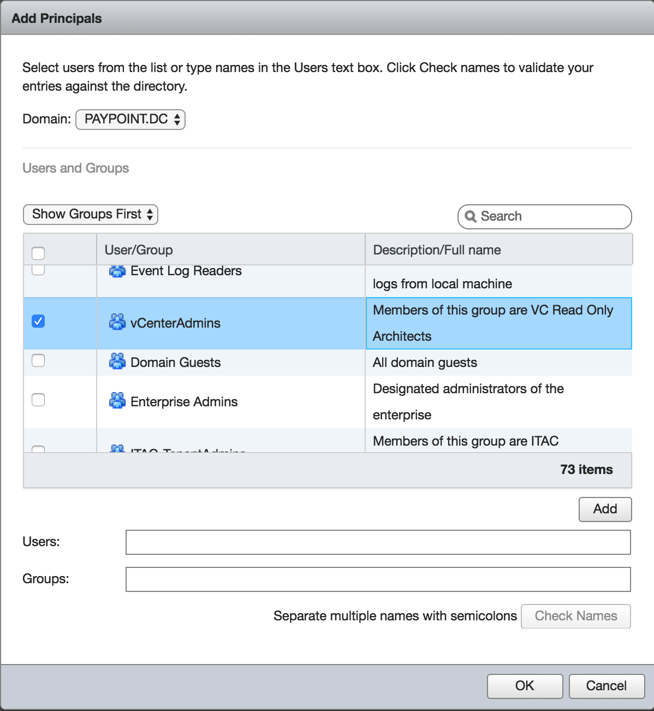The width and height of the screenshot is (654, 711).
Task: Dismiss dialog with Cancel button
Action: click(x=606, y=686)
